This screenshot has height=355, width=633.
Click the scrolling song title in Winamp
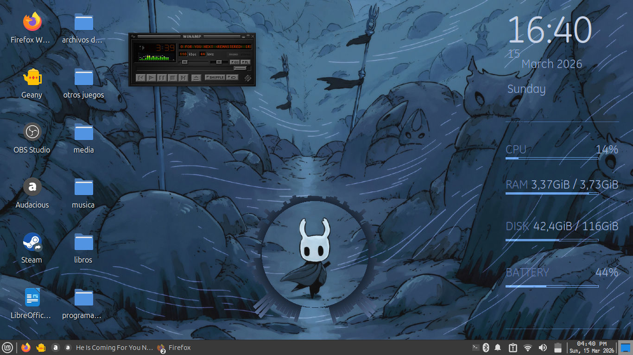point(216,47)
